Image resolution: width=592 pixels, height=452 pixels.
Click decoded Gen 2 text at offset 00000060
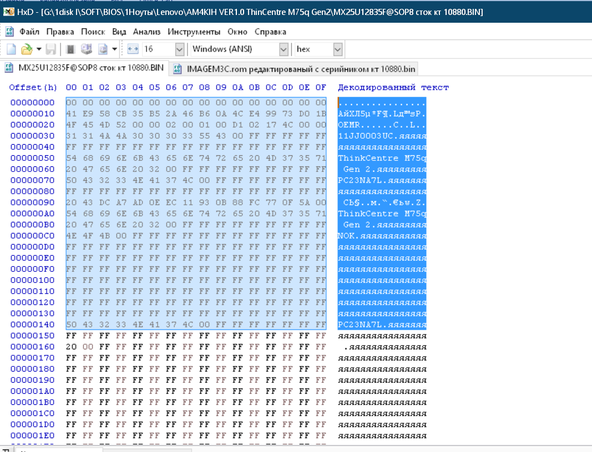tap(357, 169)
